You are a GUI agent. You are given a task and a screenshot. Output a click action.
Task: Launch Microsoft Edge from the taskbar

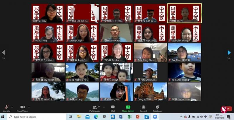coord(96,117)
